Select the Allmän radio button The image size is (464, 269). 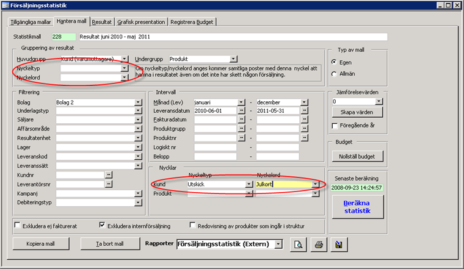[334, 74]
